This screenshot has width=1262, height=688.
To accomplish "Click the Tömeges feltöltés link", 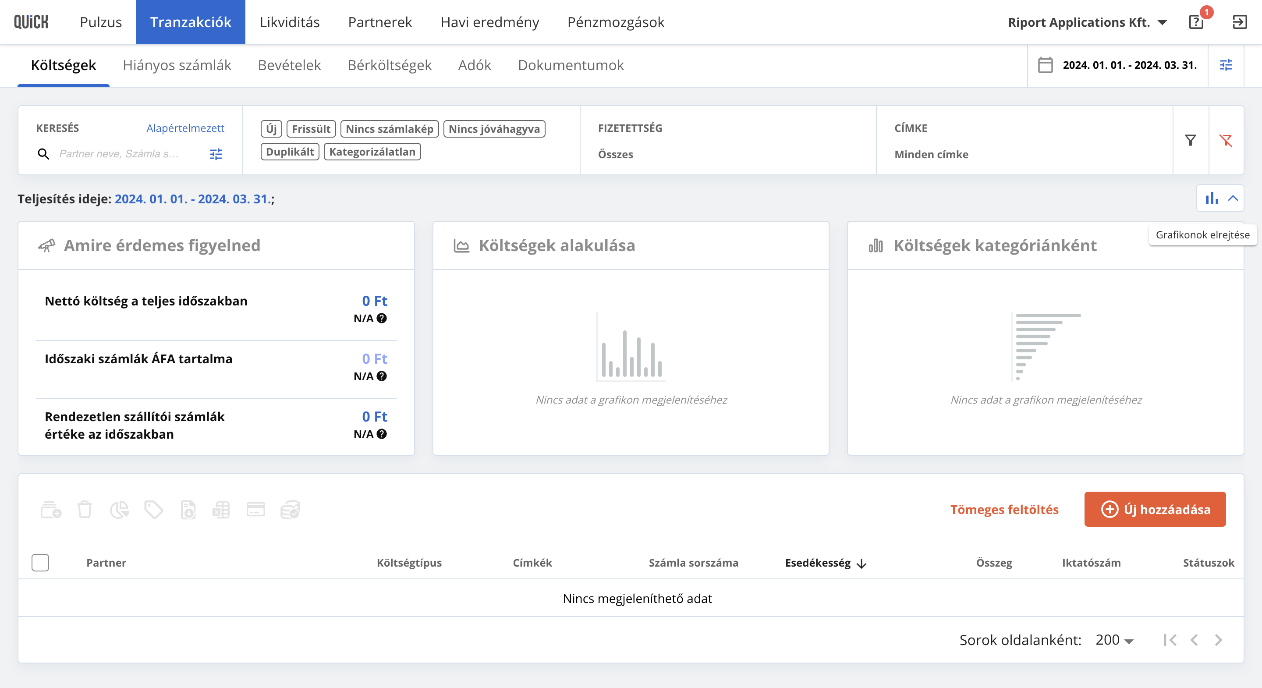I will pos(1004,510).
